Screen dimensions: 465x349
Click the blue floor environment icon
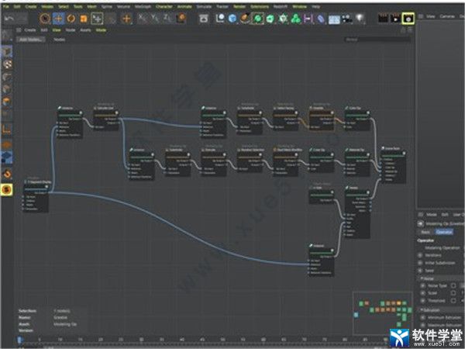(x=334, y=19)
